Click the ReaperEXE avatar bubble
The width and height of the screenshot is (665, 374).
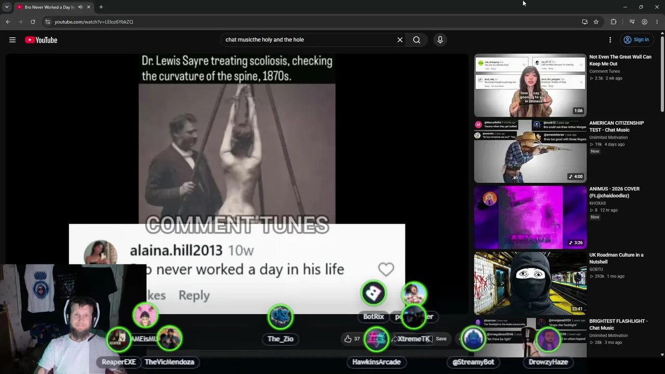pyautogui.click(x=118, y=339)
